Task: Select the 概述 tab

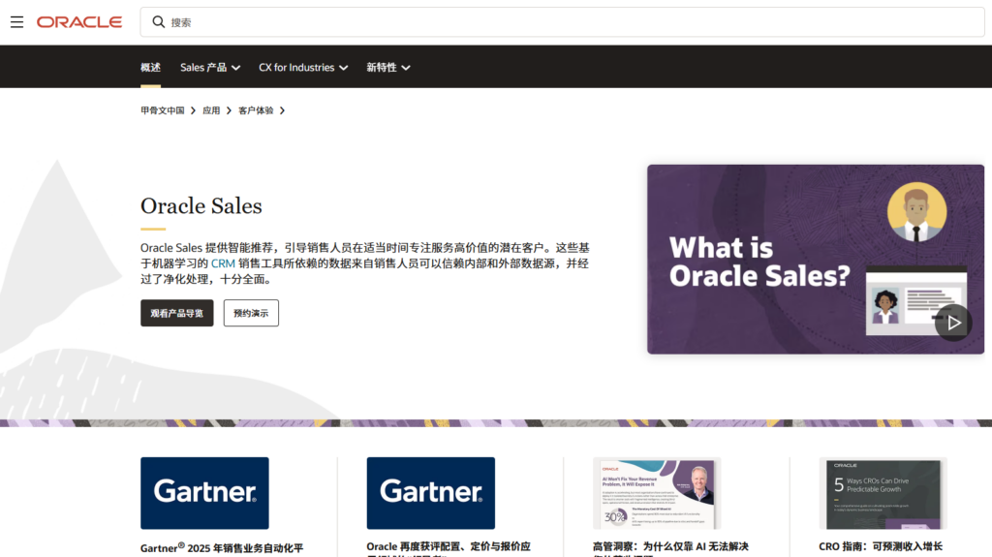Action: pos(150,67)
